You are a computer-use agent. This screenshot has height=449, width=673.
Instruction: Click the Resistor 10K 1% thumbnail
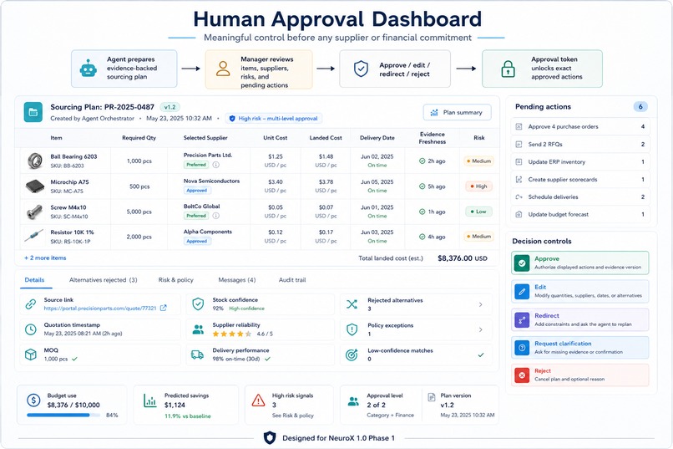pyautogui.click(x=34, y=236)
